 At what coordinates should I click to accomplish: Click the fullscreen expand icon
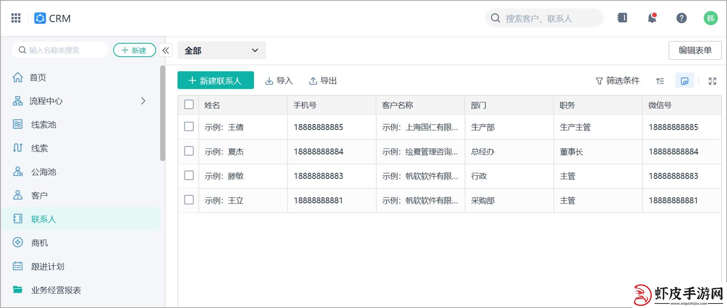712,81
